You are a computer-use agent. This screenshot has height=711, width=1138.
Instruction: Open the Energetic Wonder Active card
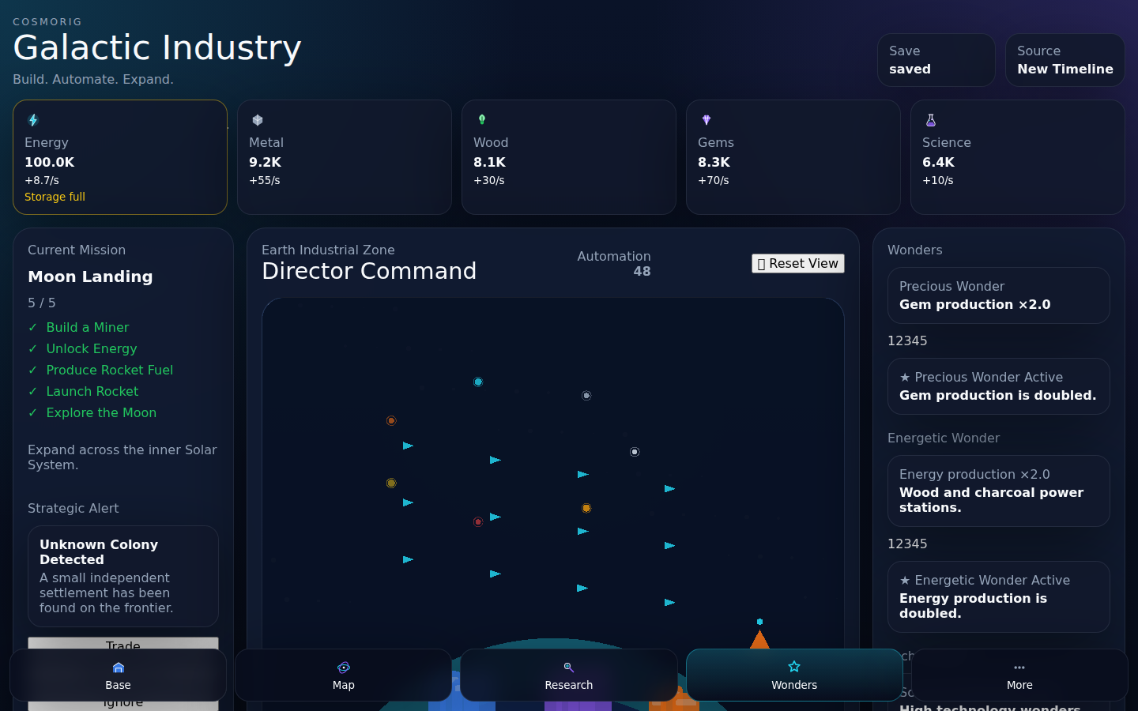pyautogui.click(x=999, y=597)
